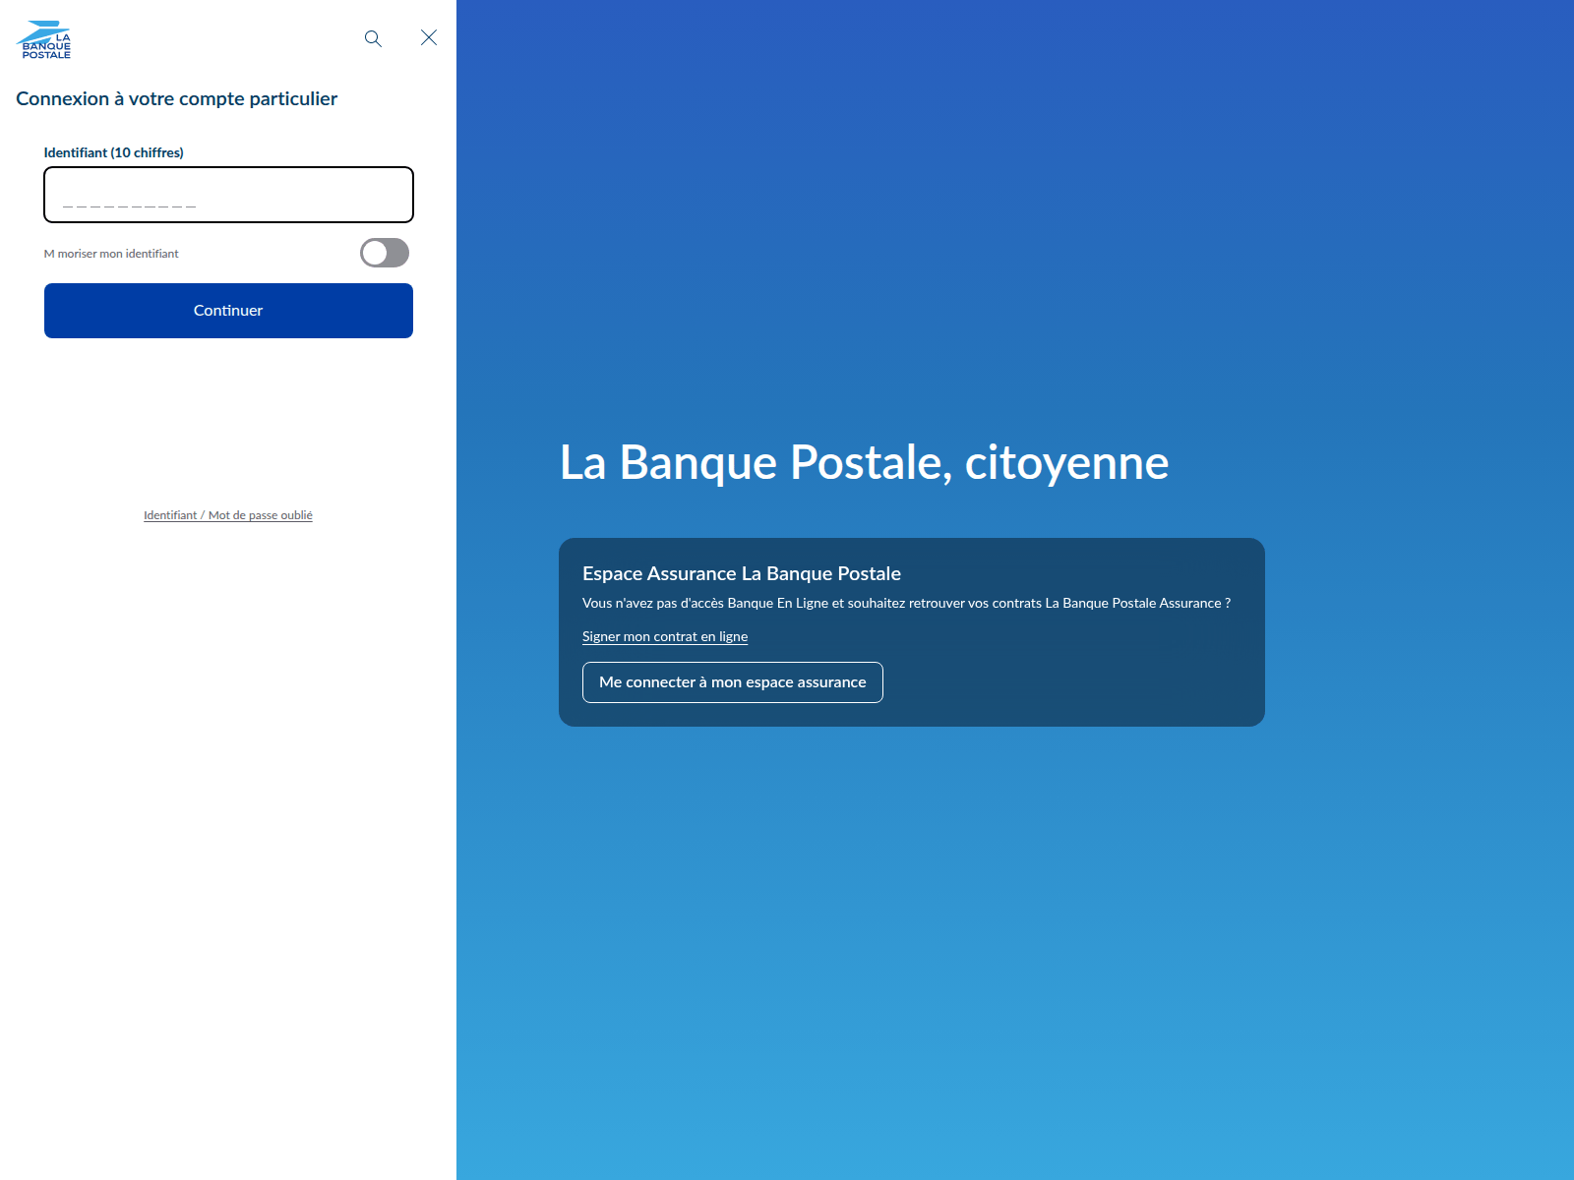
Task: Open the search magnifier icon
Action: click(x=373, y=38)
